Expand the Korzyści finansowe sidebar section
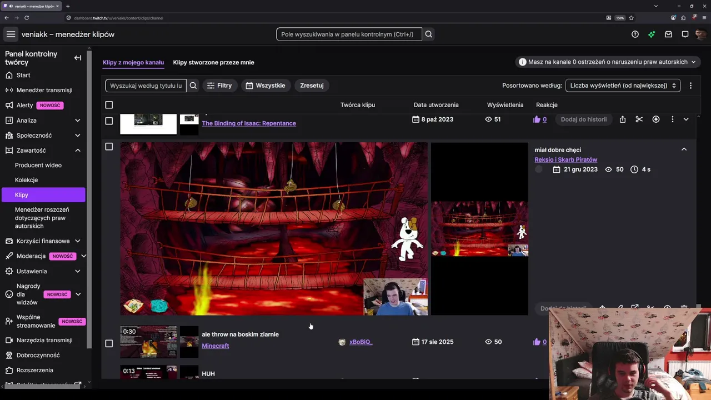This screenshot has width=711, height=400. [x=78, y=241]
